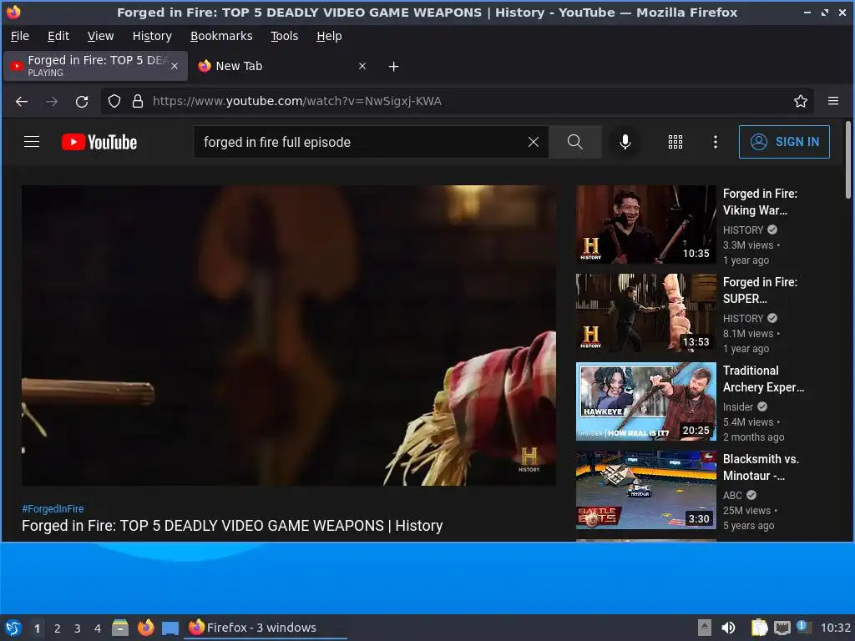Open the Forged in Fire: Viking War title
Image resolution: width=855 pixels, height=641 pixels.
[x=760, y=202]
